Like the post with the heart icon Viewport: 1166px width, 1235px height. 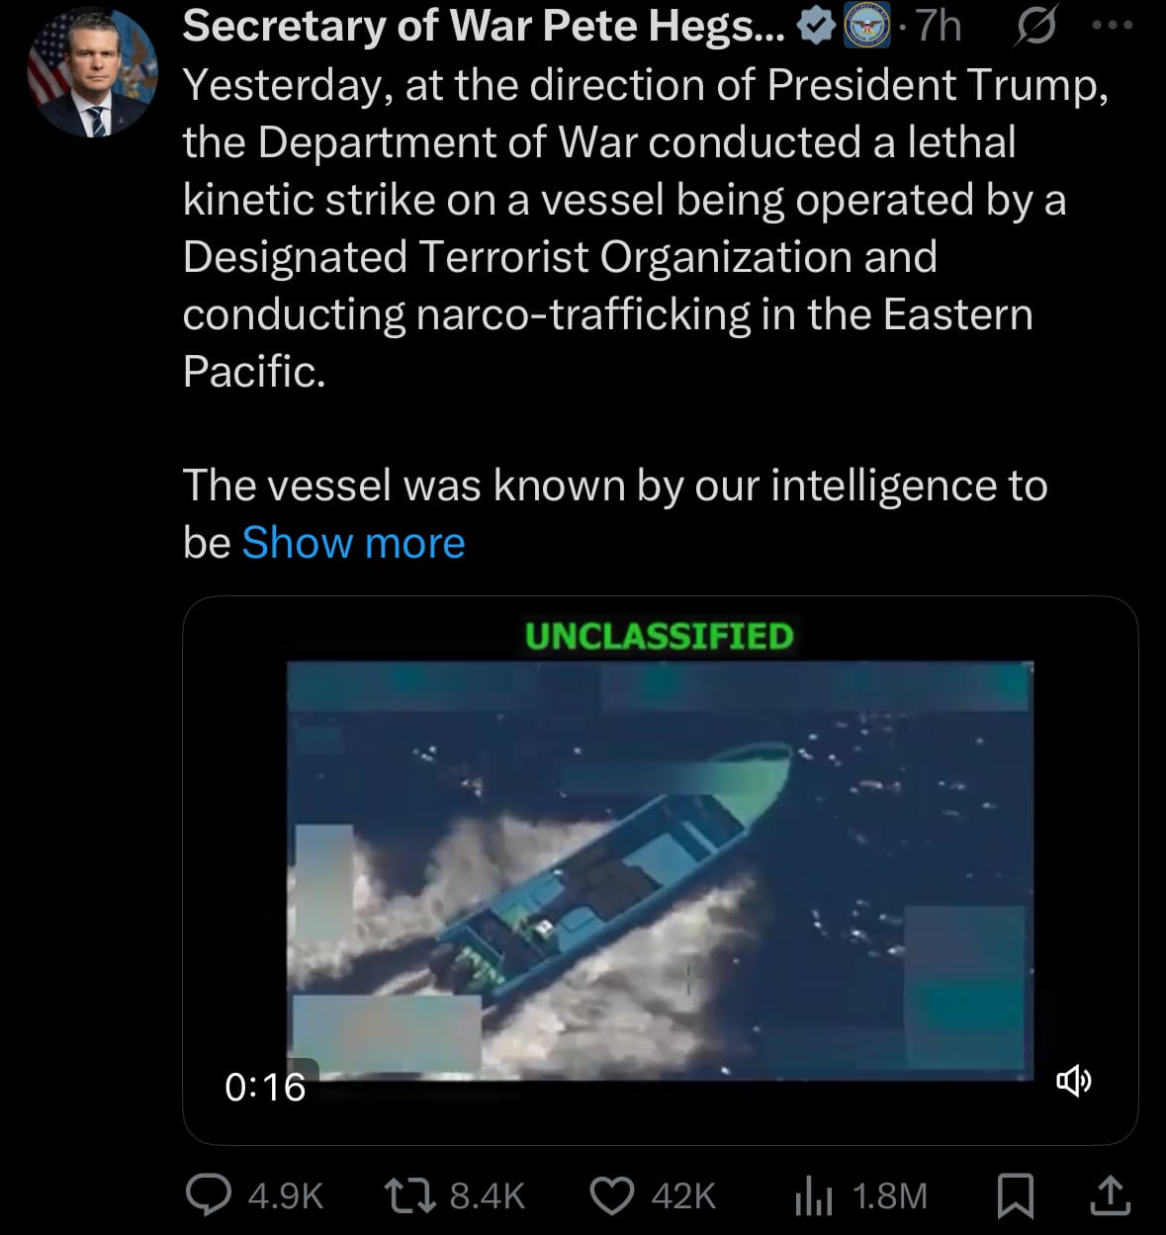pos(612,1195)
